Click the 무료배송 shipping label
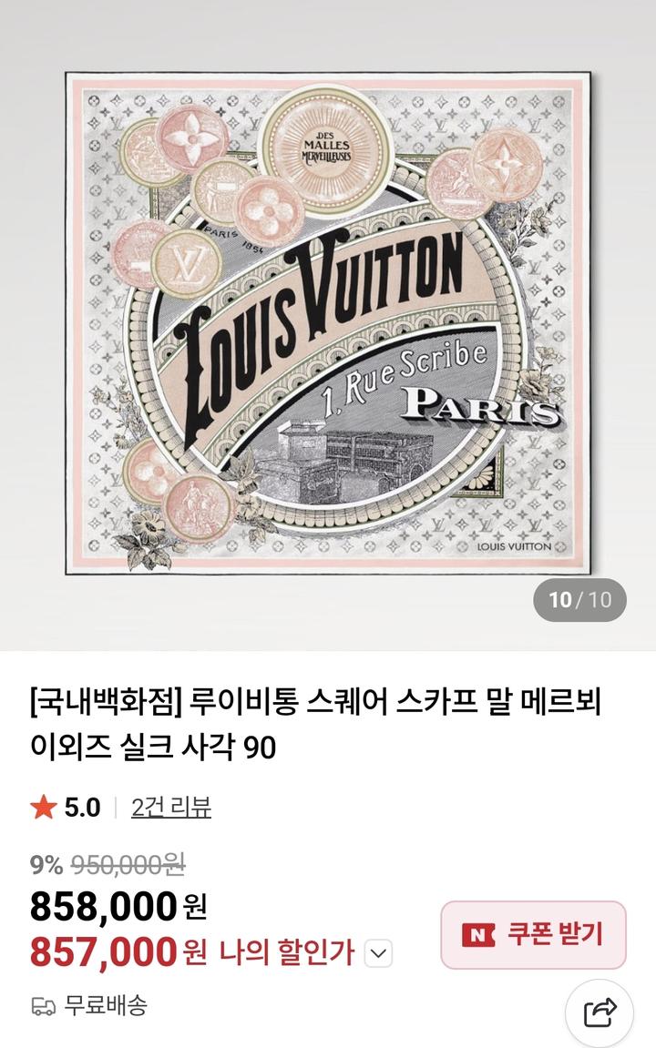Screen dimensions: 656x1048 point(106,1005)
